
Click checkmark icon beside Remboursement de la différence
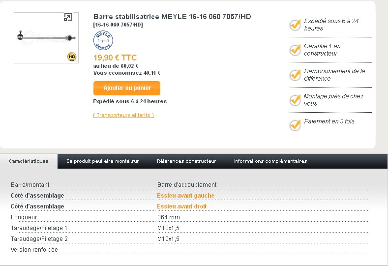click(x=295, y=75)
